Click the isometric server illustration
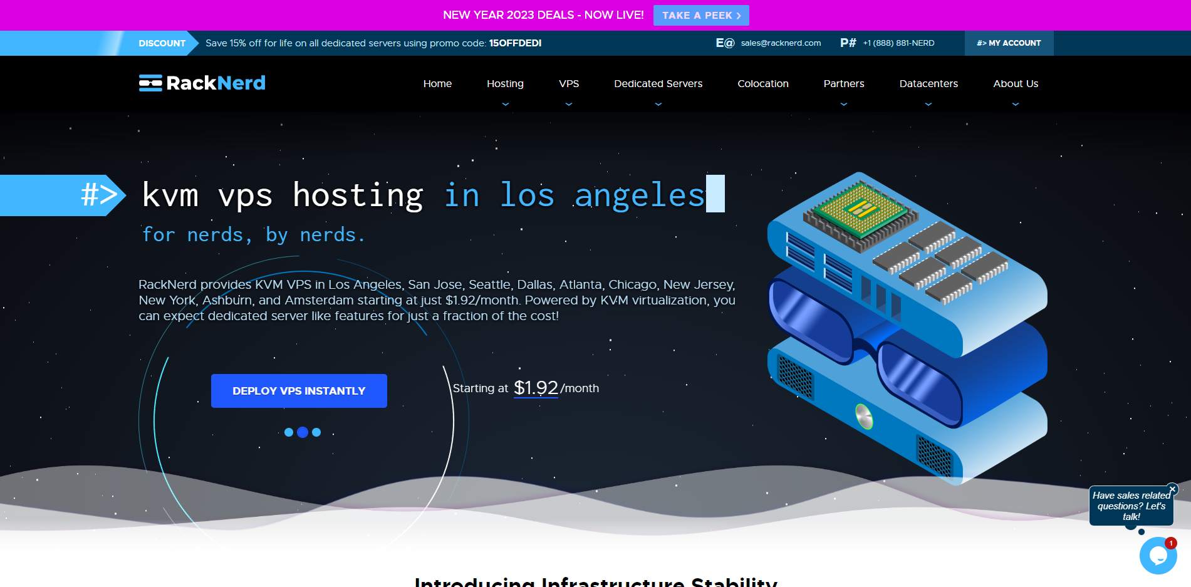 [907, 328]
